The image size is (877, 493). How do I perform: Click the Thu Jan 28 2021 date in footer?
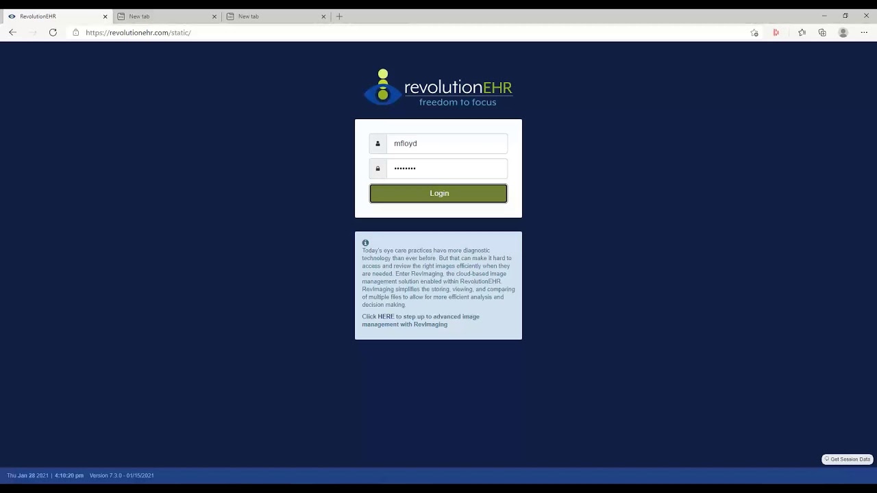[27, 475]
